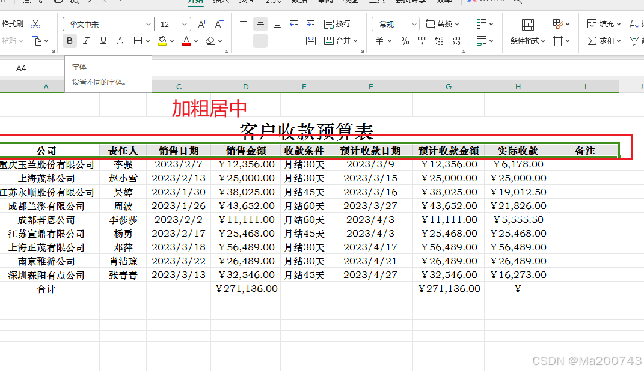Click the cell style frame icon
The width and height of the screenshot is (644, 371).
click(558, 41)
